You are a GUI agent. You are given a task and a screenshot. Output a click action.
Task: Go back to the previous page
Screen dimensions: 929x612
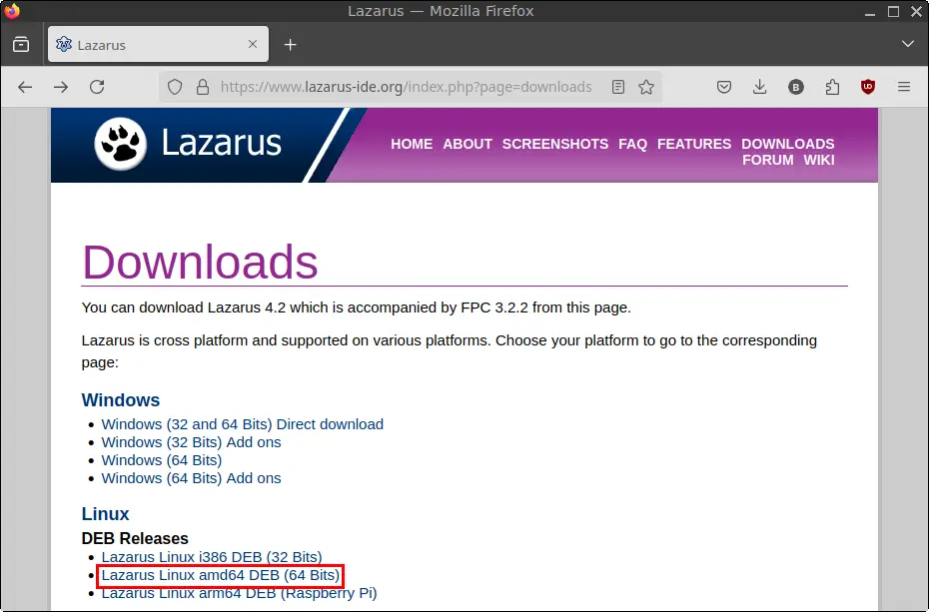pos(25,87)
